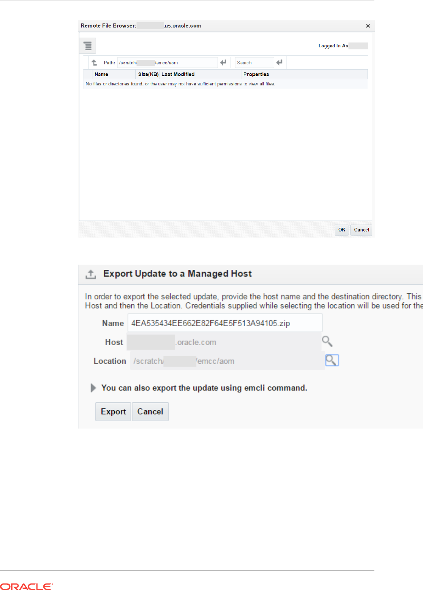Go up one directory level
Viewport: 423px width, 590px height.
(94, 63)
